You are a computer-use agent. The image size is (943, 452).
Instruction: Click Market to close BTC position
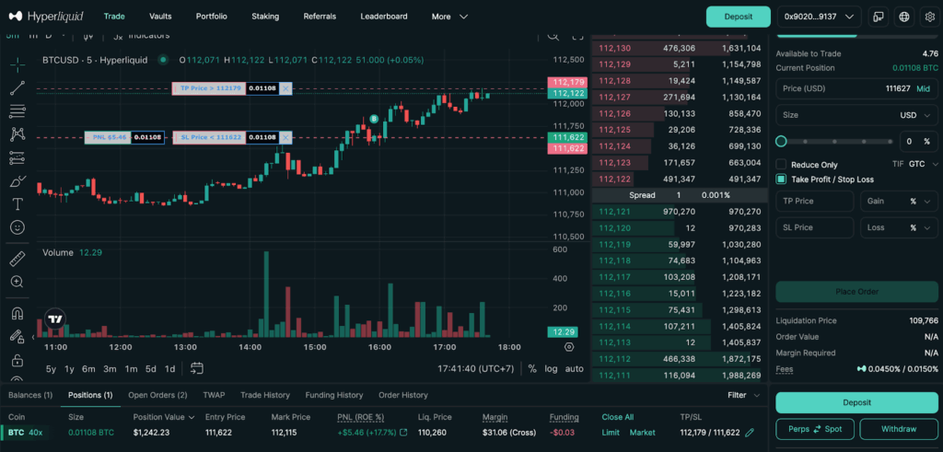click(x=642, y=433)
